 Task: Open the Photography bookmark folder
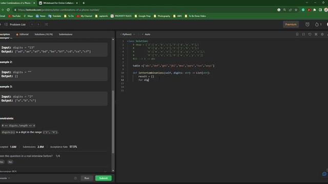click(162, 16)
